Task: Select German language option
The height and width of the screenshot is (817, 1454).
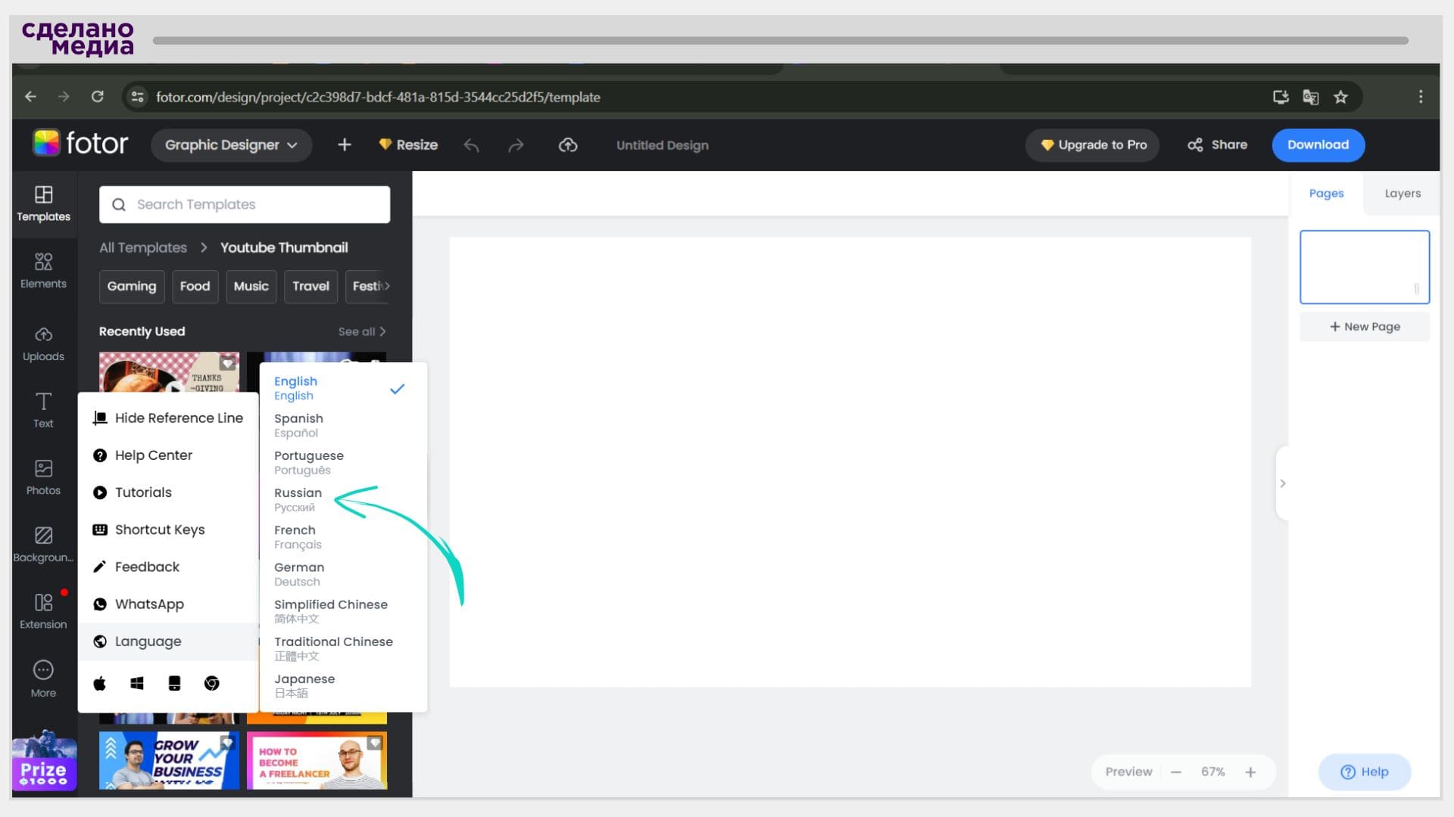Action: point(342,574)
